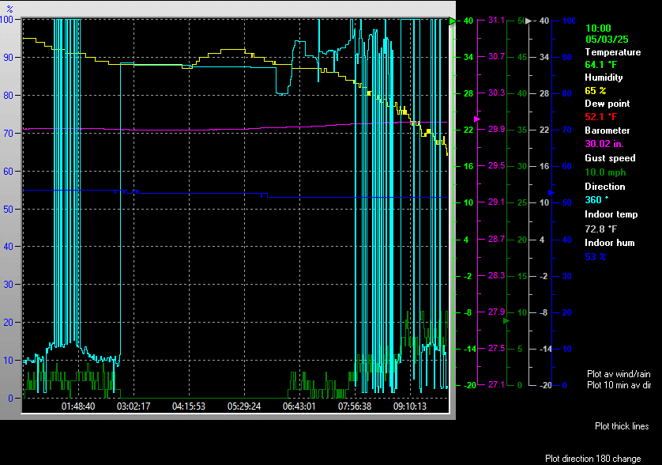Toggle the Plot av wind/rain option
This screenshot has width=662, height=465.
tap(619, 374)
